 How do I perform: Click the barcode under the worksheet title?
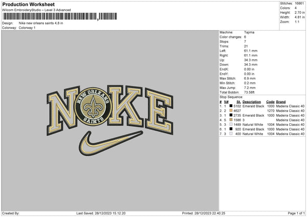pos(60,16)
